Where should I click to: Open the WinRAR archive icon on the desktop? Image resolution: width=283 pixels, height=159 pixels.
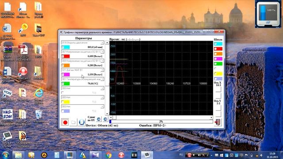8,53
